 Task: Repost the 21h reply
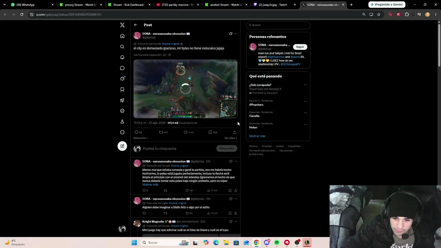pos(165,190)
